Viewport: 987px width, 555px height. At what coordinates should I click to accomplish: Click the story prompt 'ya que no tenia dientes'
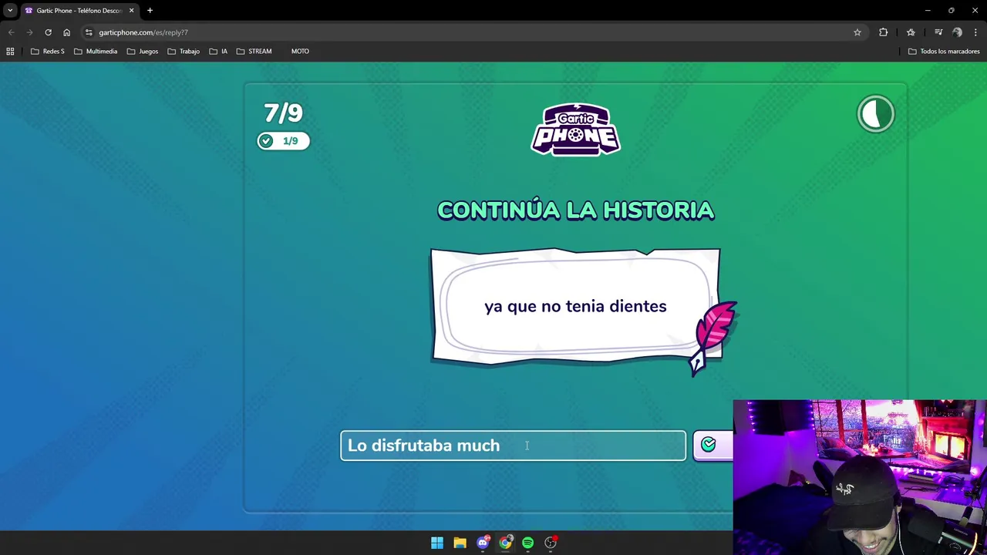[575, 306]
